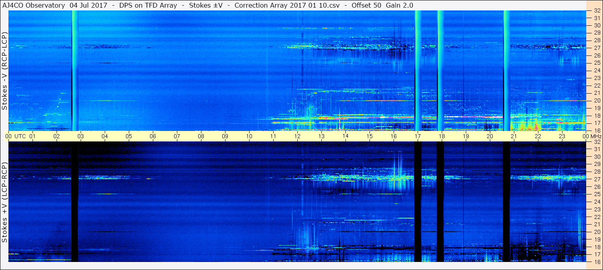Click the 17 hour label on time axis
This screenshot has width=603, height=270.
(x=418, y=136)
